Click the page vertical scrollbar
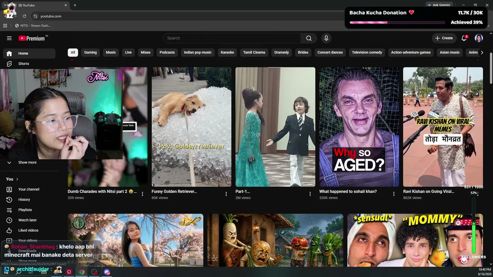The height and width of the screenshot is (277, 493). [x=491, y=68]
